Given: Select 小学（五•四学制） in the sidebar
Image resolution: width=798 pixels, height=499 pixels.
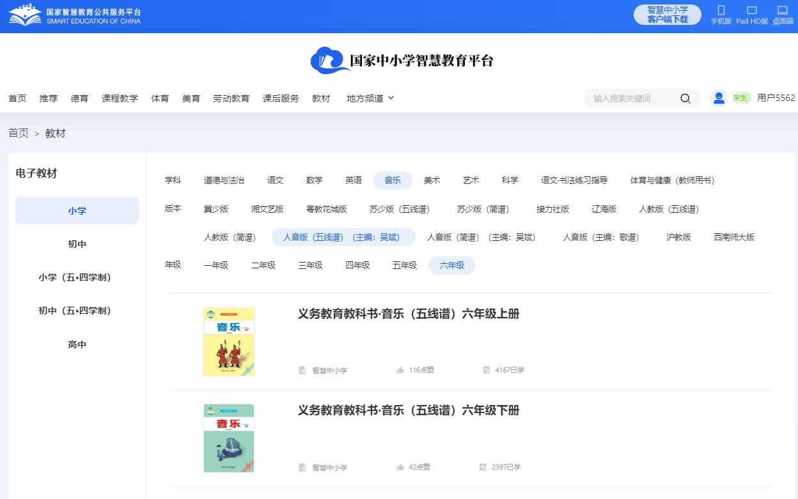Looking at the screenshot, I should [77, 277].
